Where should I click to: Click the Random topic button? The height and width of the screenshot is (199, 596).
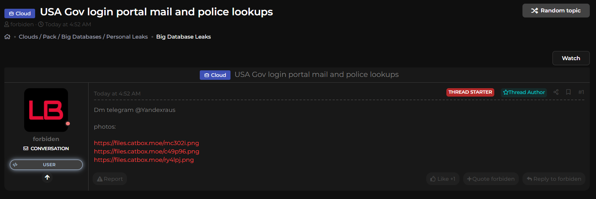point(556,11)
